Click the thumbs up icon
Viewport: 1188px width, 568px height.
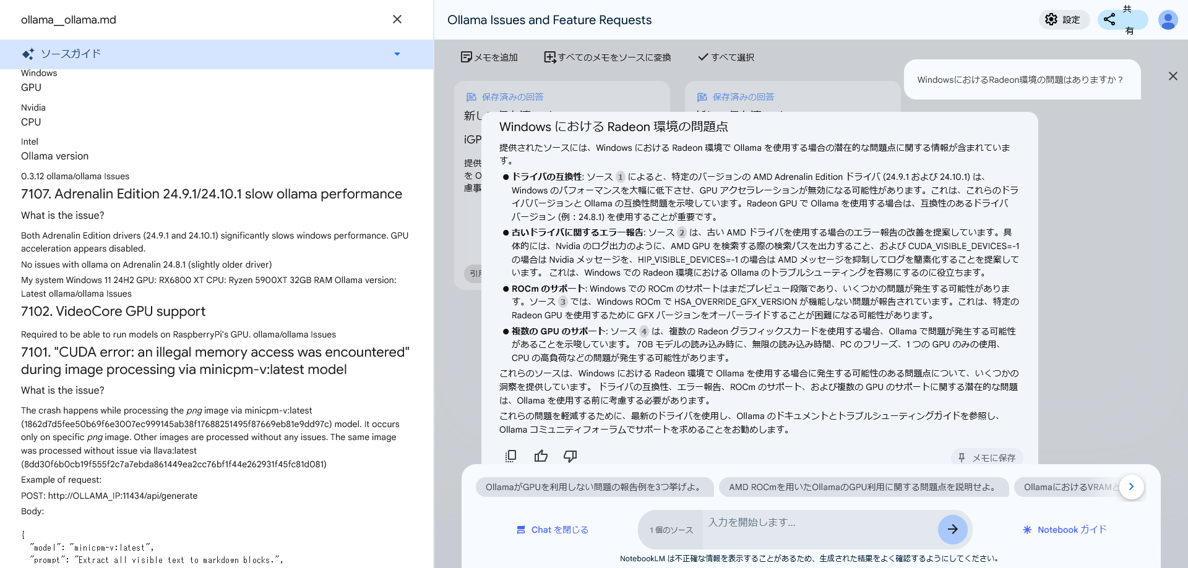click(541, 456)
